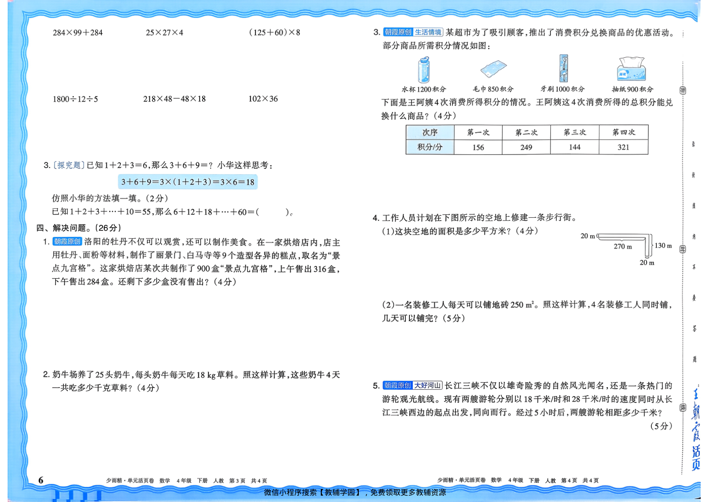Click table cell with value 156
The image size is (710, 502).
478,147
